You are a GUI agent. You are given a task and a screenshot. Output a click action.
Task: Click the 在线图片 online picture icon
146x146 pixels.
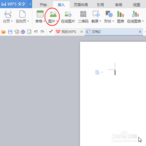68,14
